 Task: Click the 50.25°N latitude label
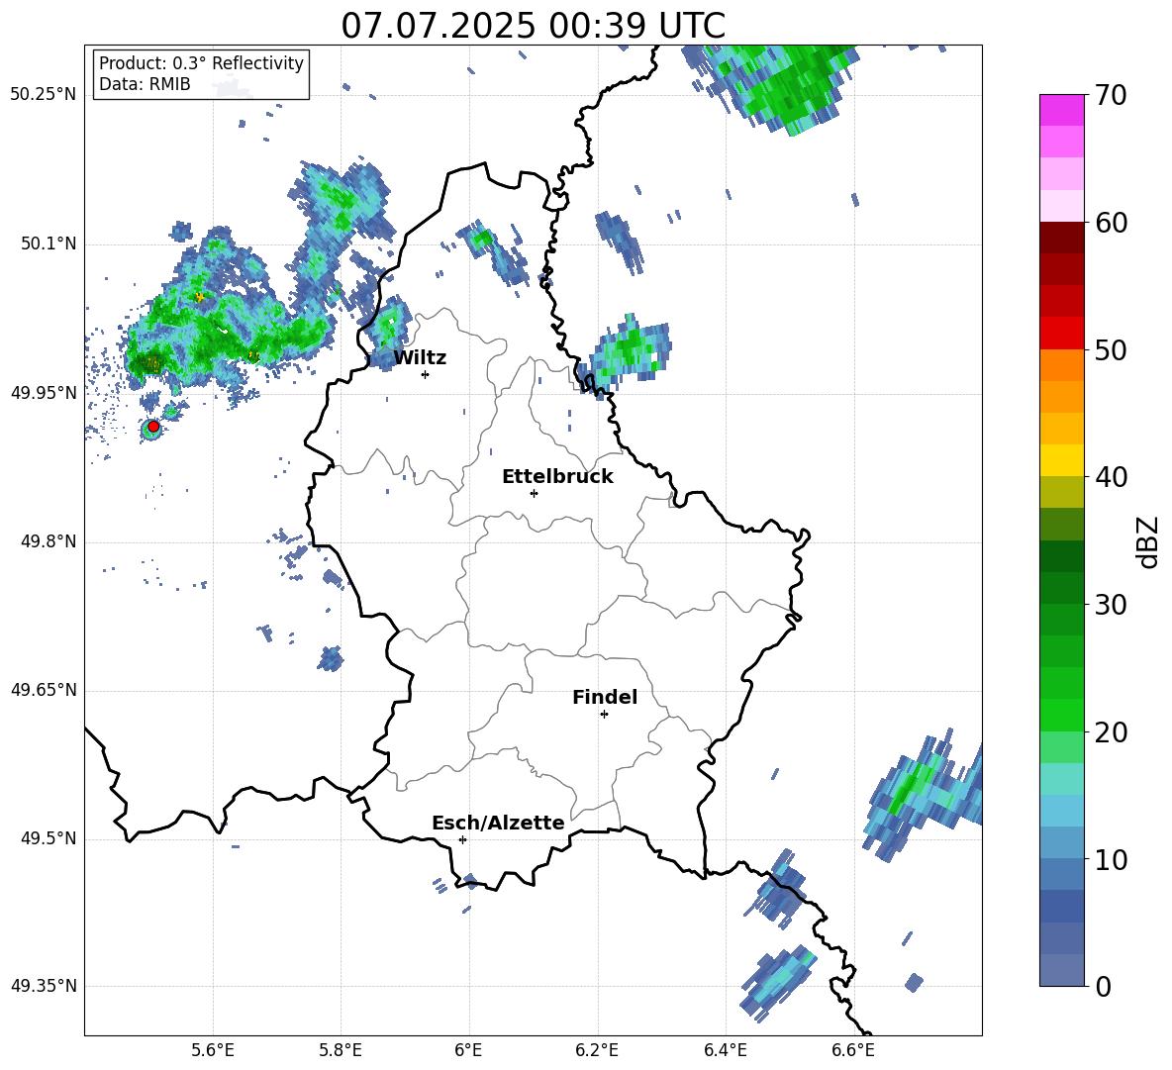pos(44,95)
